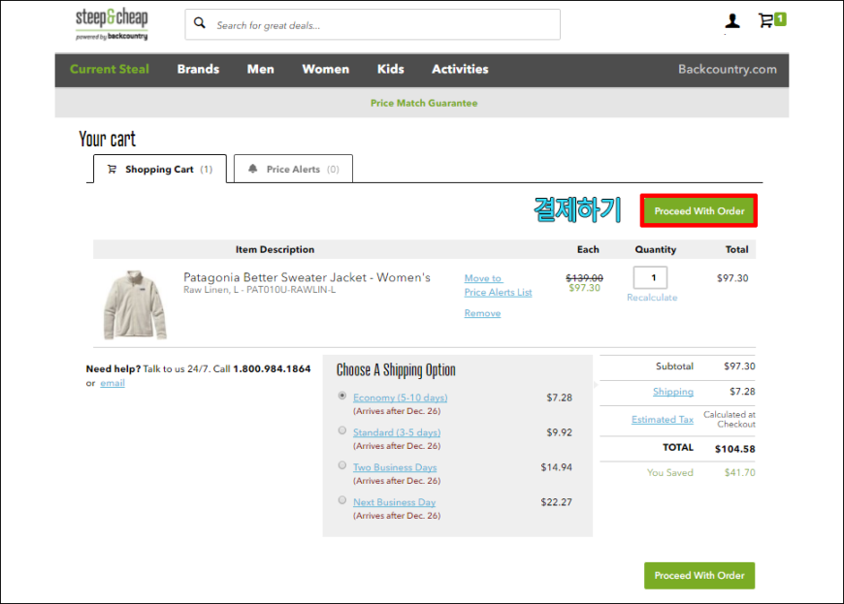
Task: Click the Subtotal $97.30 value
Action: click(739, 366)
